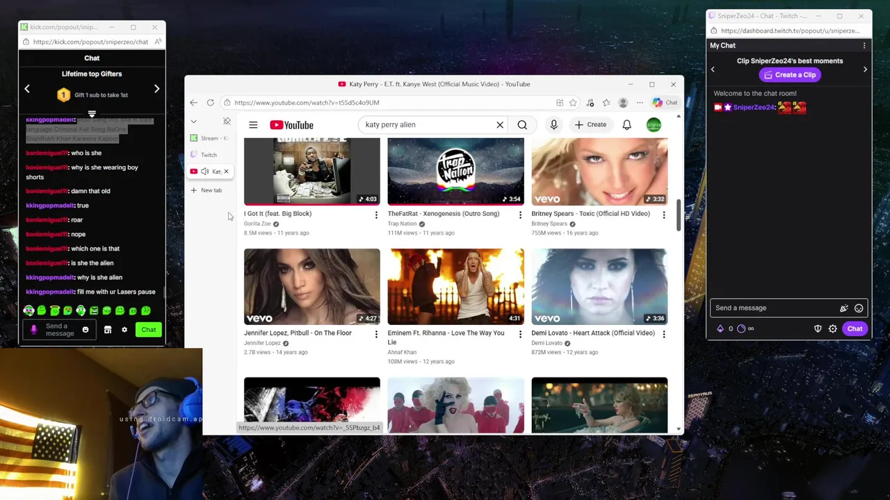Show next Twitch chat highlight arrow
890x500 pixels.
tap(865, 69)
